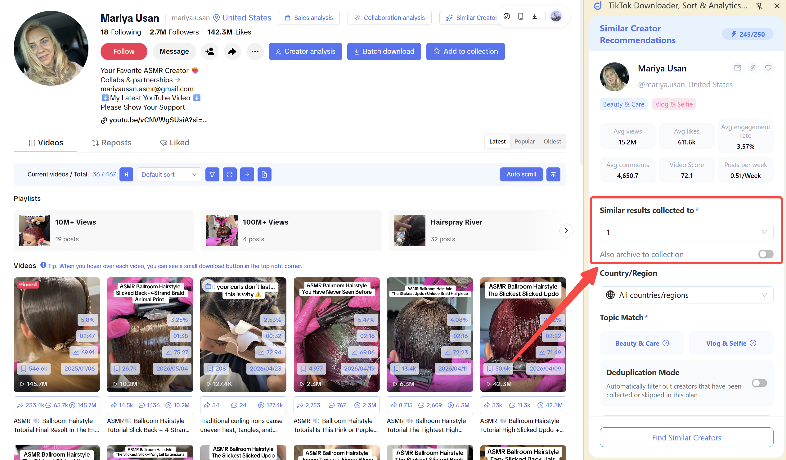Open the Default sort dropdown

coord(169,174)
